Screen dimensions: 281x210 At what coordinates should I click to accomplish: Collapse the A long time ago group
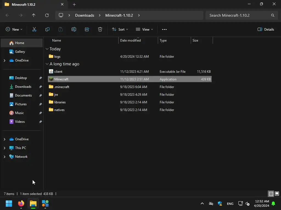(47, 64)
